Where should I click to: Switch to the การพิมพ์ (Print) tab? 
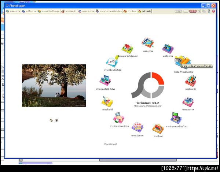(130, 11)
